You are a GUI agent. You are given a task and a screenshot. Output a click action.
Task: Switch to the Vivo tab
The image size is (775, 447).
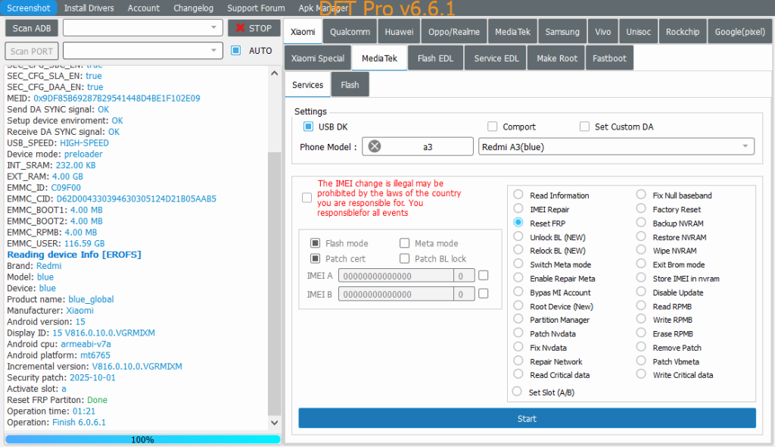[x=603, y=32]
